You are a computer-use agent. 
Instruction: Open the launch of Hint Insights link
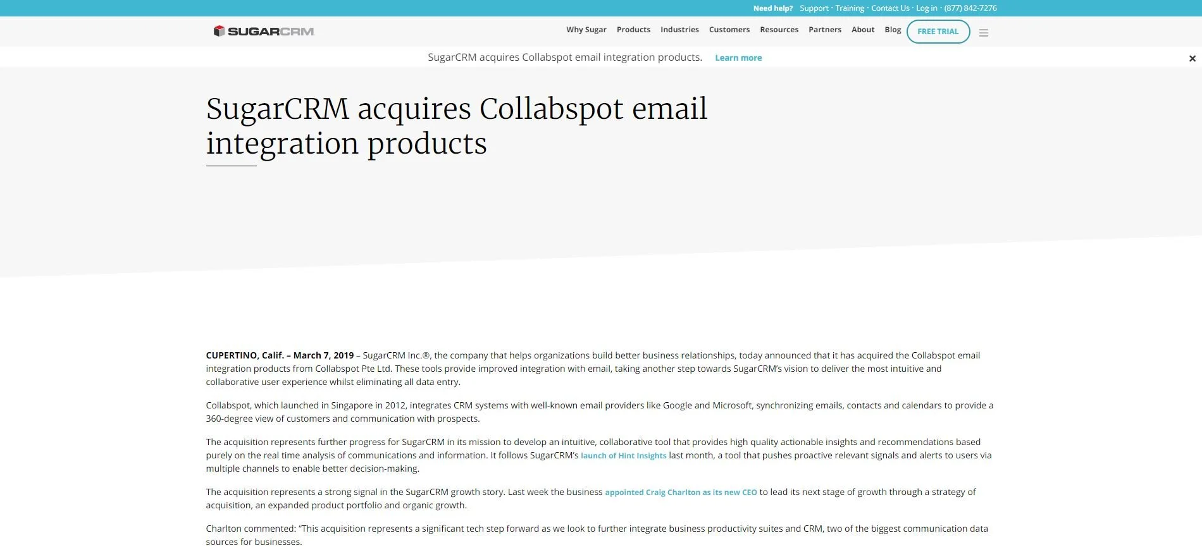click(624, 456)
